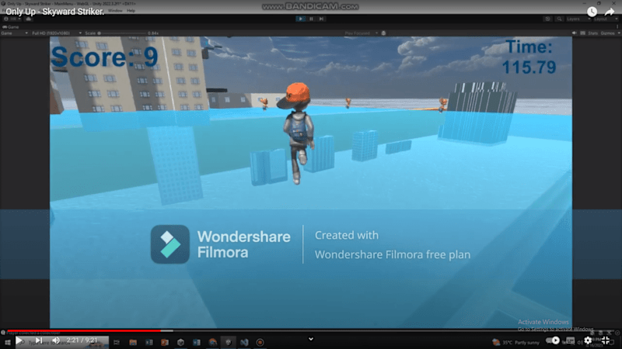Open the Game display dropdown
Screen dimensions: 622x349
14,33
